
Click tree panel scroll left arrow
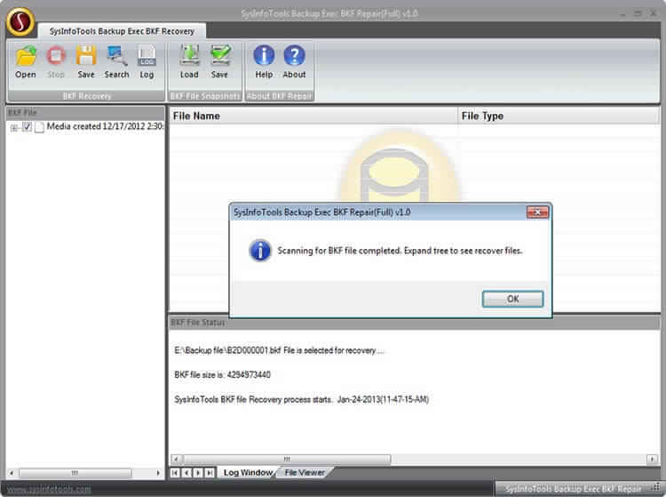[x=12, y=473]
